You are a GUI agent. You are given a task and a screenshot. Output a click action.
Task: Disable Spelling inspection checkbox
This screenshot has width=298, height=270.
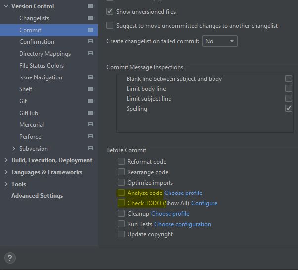point(289,108)
